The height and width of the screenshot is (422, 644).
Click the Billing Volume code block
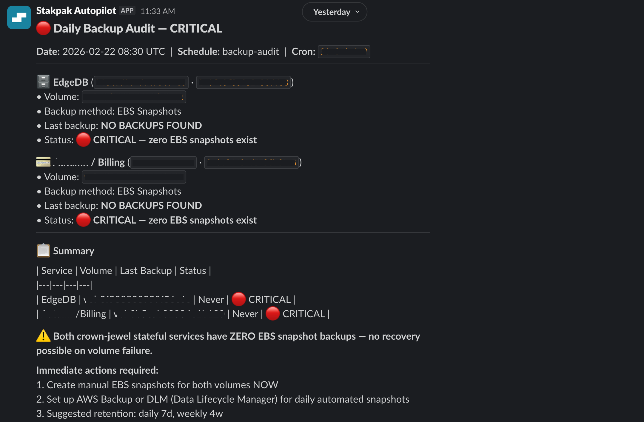click(134, 177)
